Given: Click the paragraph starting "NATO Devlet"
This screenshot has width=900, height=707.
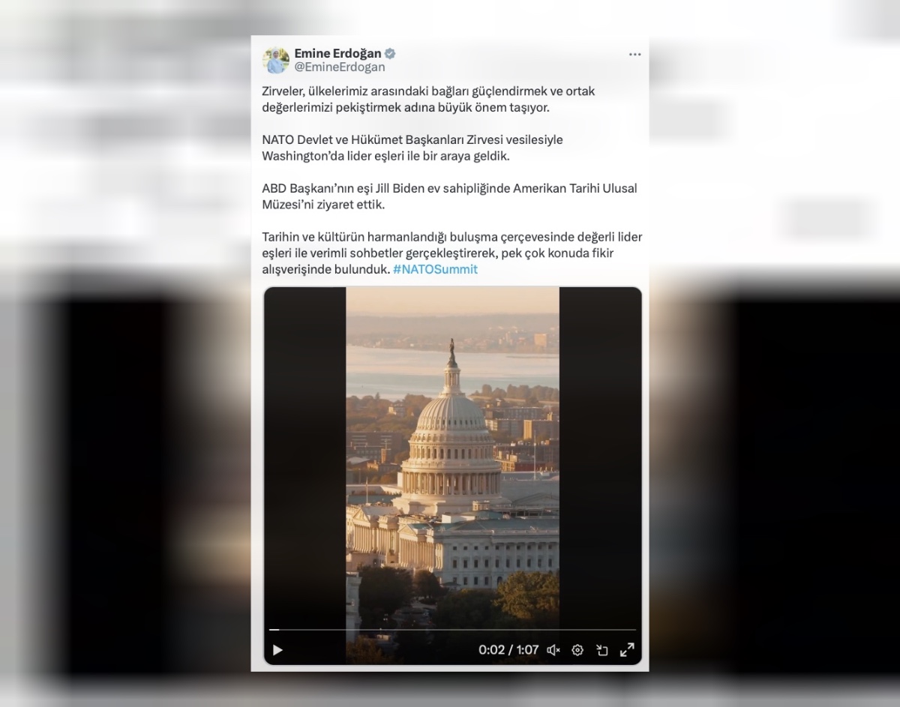Looking at the screenshot, I should coord(412,148).
